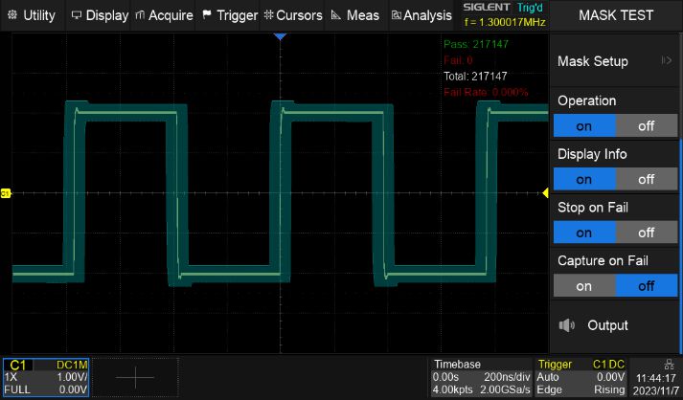Select the C1 channel descriptor box
Image resolution: width=683 pixels, height=400 pixels.
(x=46, y=377)
